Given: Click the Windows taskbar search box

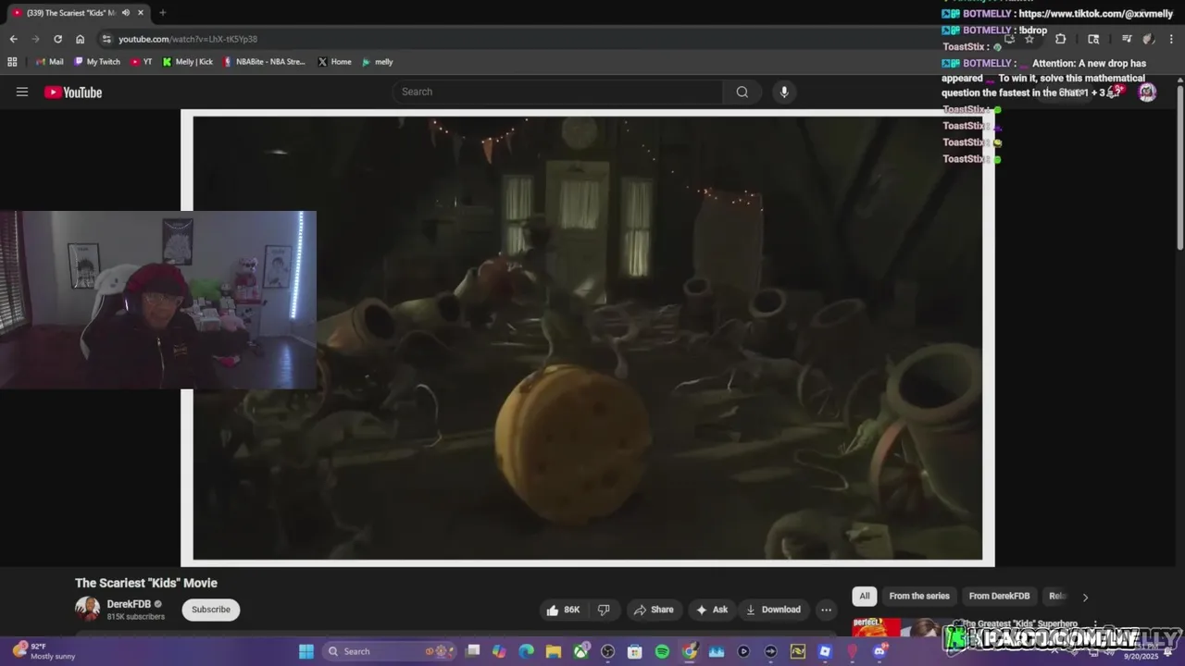Looking at the screenshot, I should (x=391, y=651).
